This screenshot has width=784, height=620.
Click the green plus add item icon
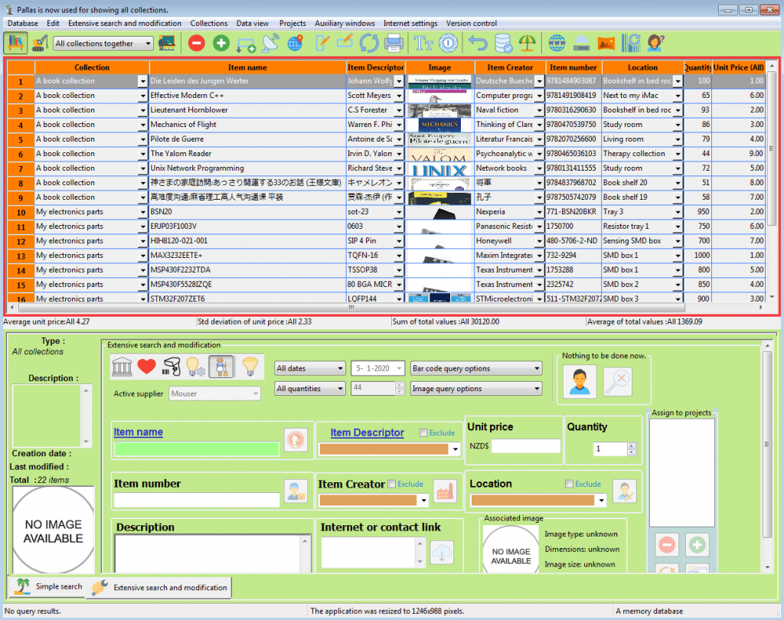221,43
